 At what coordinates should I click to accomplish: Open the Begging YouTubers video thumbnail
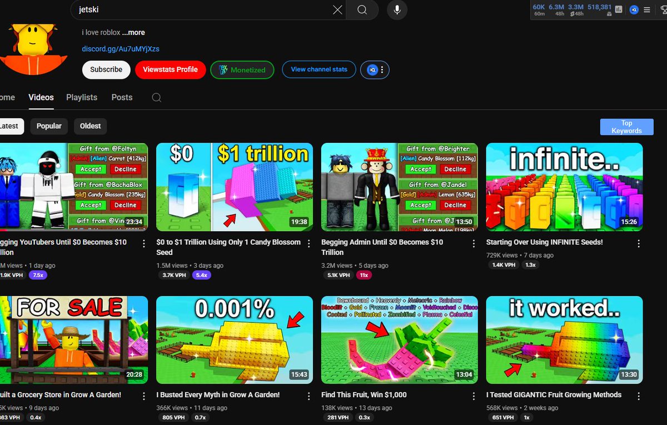pos(74,187)
